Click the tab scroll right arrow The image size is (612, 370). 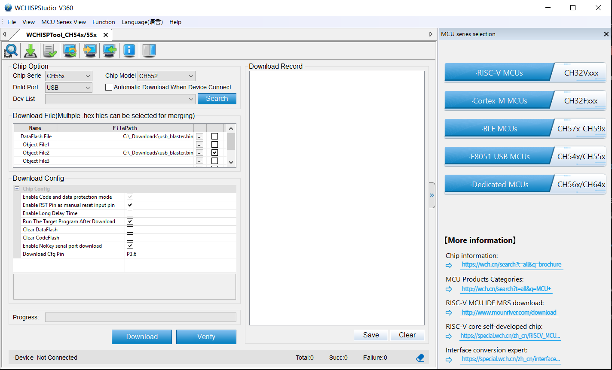pyautogui.click(x=431, y=34)
